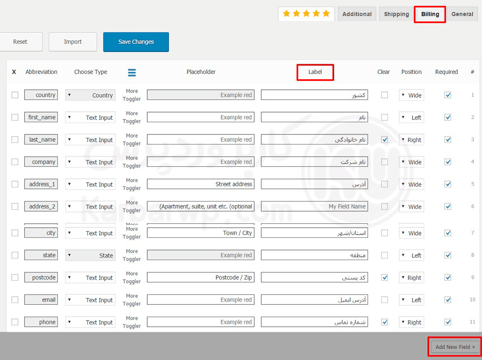This screenshot has height=360, width=482.
Task: Switch to the Billing tab
Action: (430, 14)
